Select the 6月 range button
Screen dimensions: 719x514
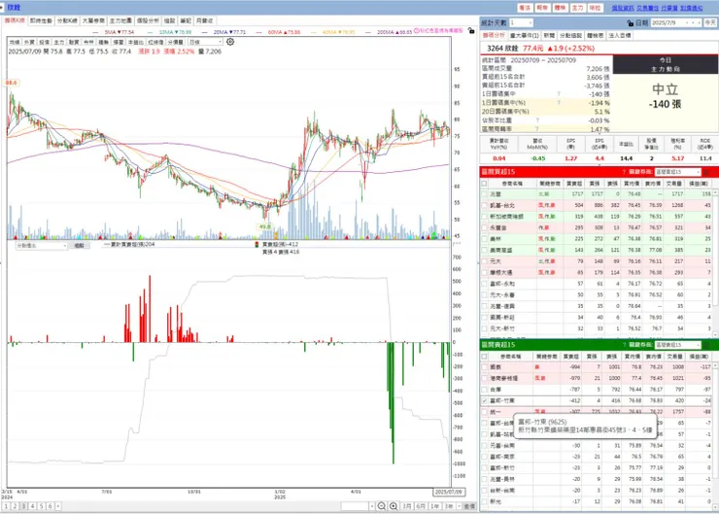421,506
